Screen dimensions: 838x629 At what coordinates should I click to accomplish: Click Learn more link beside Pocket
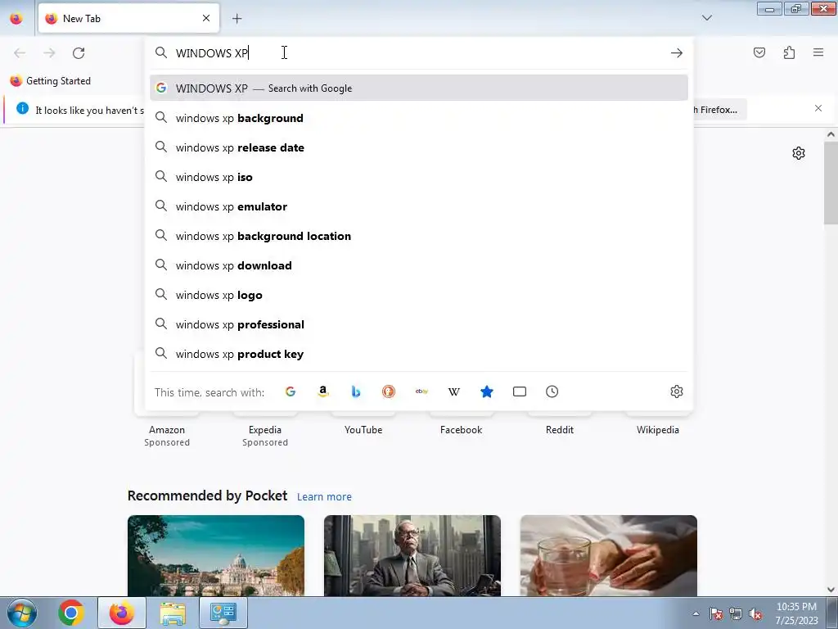click(x=324, y=497)
